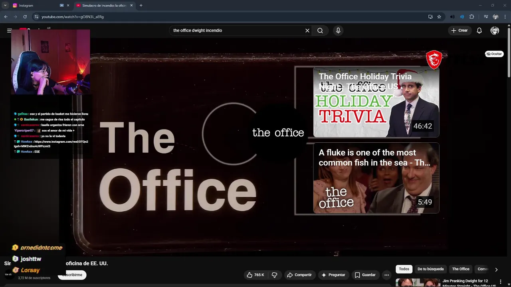Open Chrome three-dot menu

pos(505,17)
